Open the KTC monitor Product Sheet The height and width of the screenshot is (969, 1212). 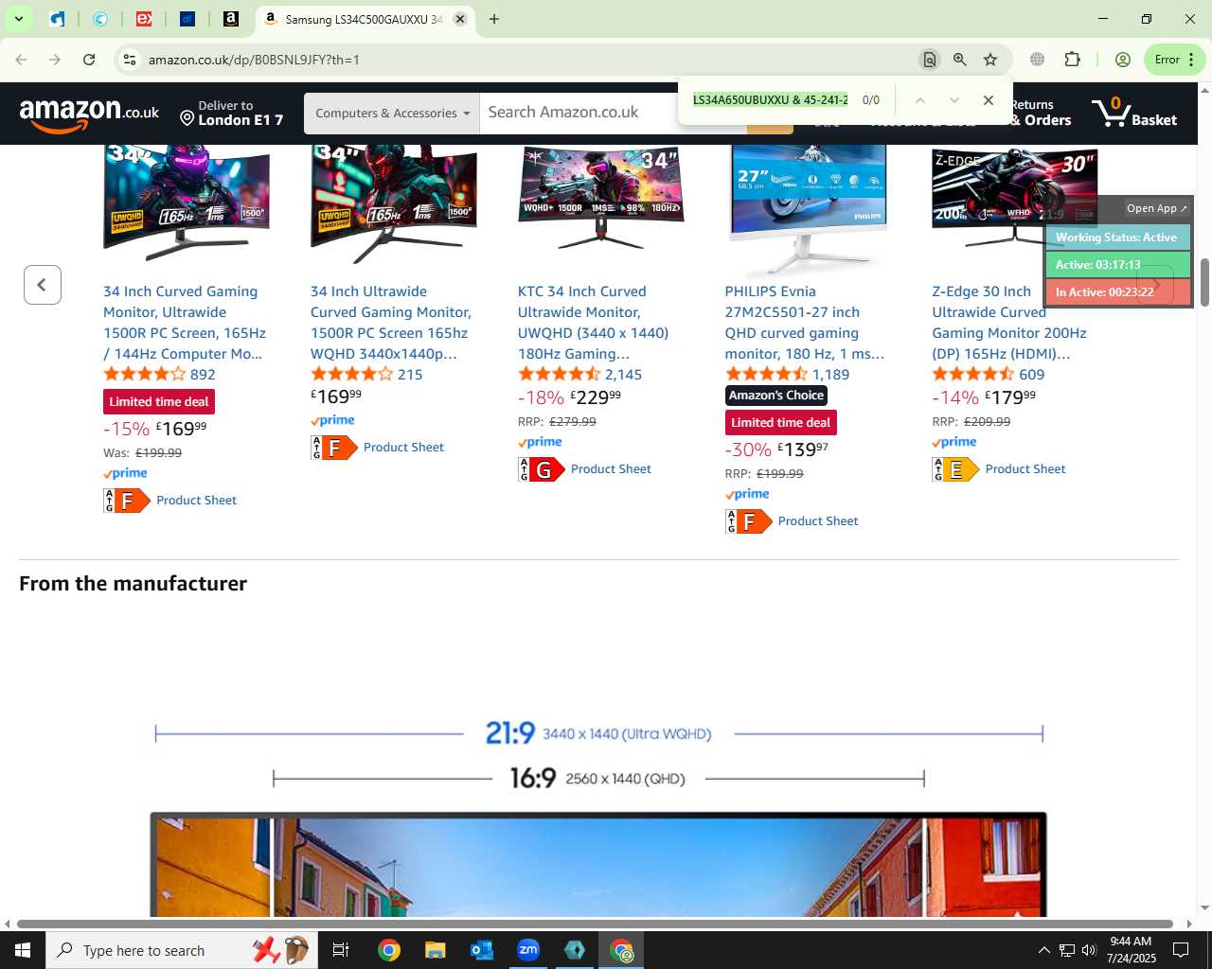pos(611,469)
